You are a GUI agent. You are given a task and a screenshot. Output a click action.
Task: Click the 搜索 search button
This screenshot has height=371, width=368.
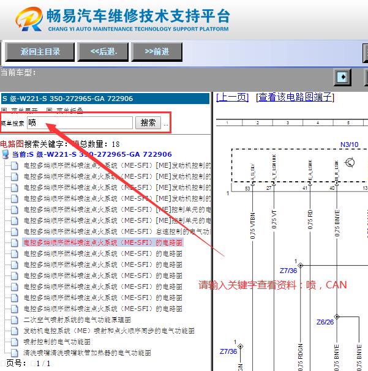pyautogui.click(x=148, y=122)
